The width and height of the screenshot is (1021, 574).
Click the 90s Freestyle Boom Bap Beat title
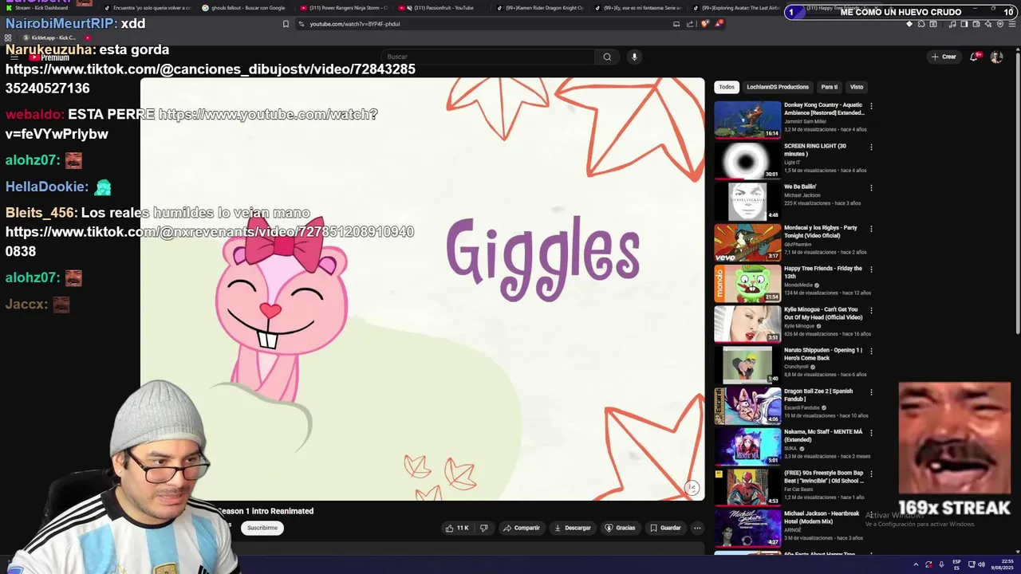(x=823, y=477)
